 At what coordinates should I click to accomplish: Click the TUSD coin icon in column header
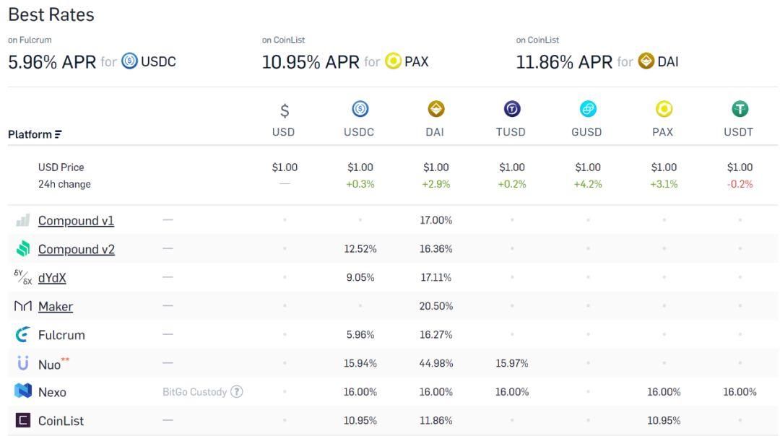(512, 109)
